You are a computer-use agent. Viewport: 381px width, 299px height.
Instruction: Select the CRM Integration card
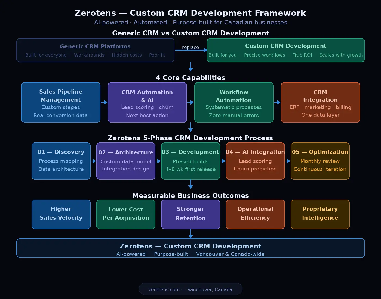320,102
